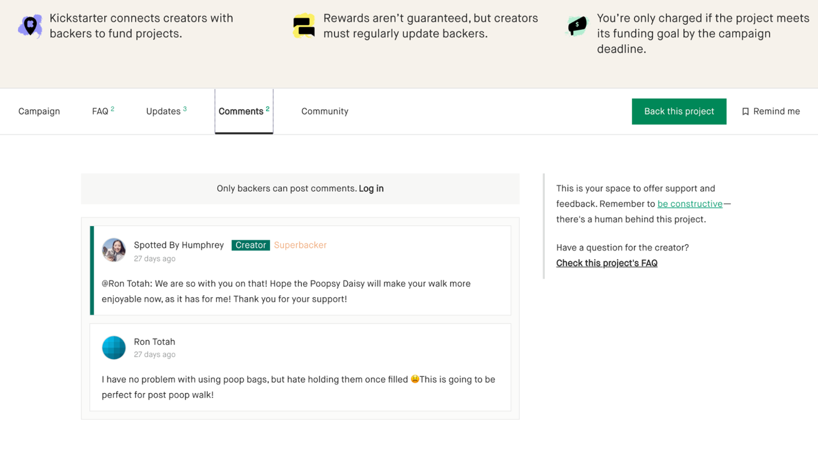View the Community tab
This screenshot has width=818, height=460.
tap(325, 112)
